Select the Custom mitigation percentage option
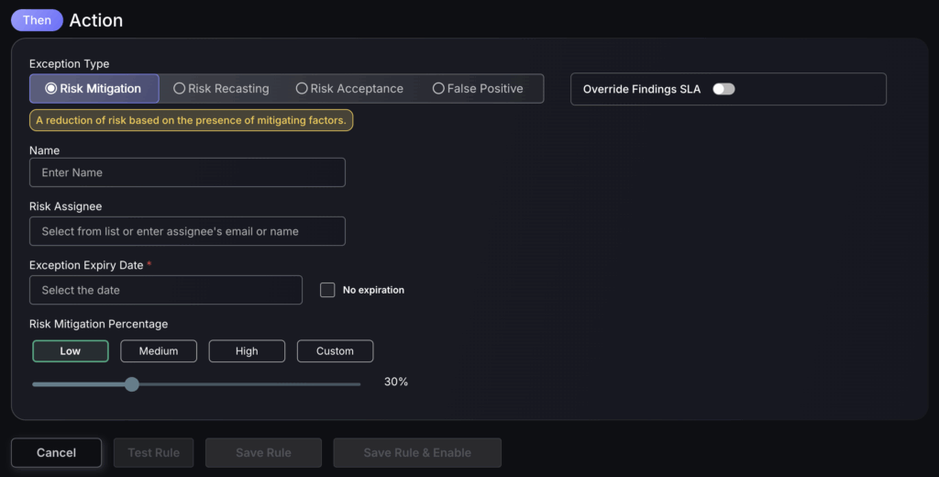 tap(335, 351)
